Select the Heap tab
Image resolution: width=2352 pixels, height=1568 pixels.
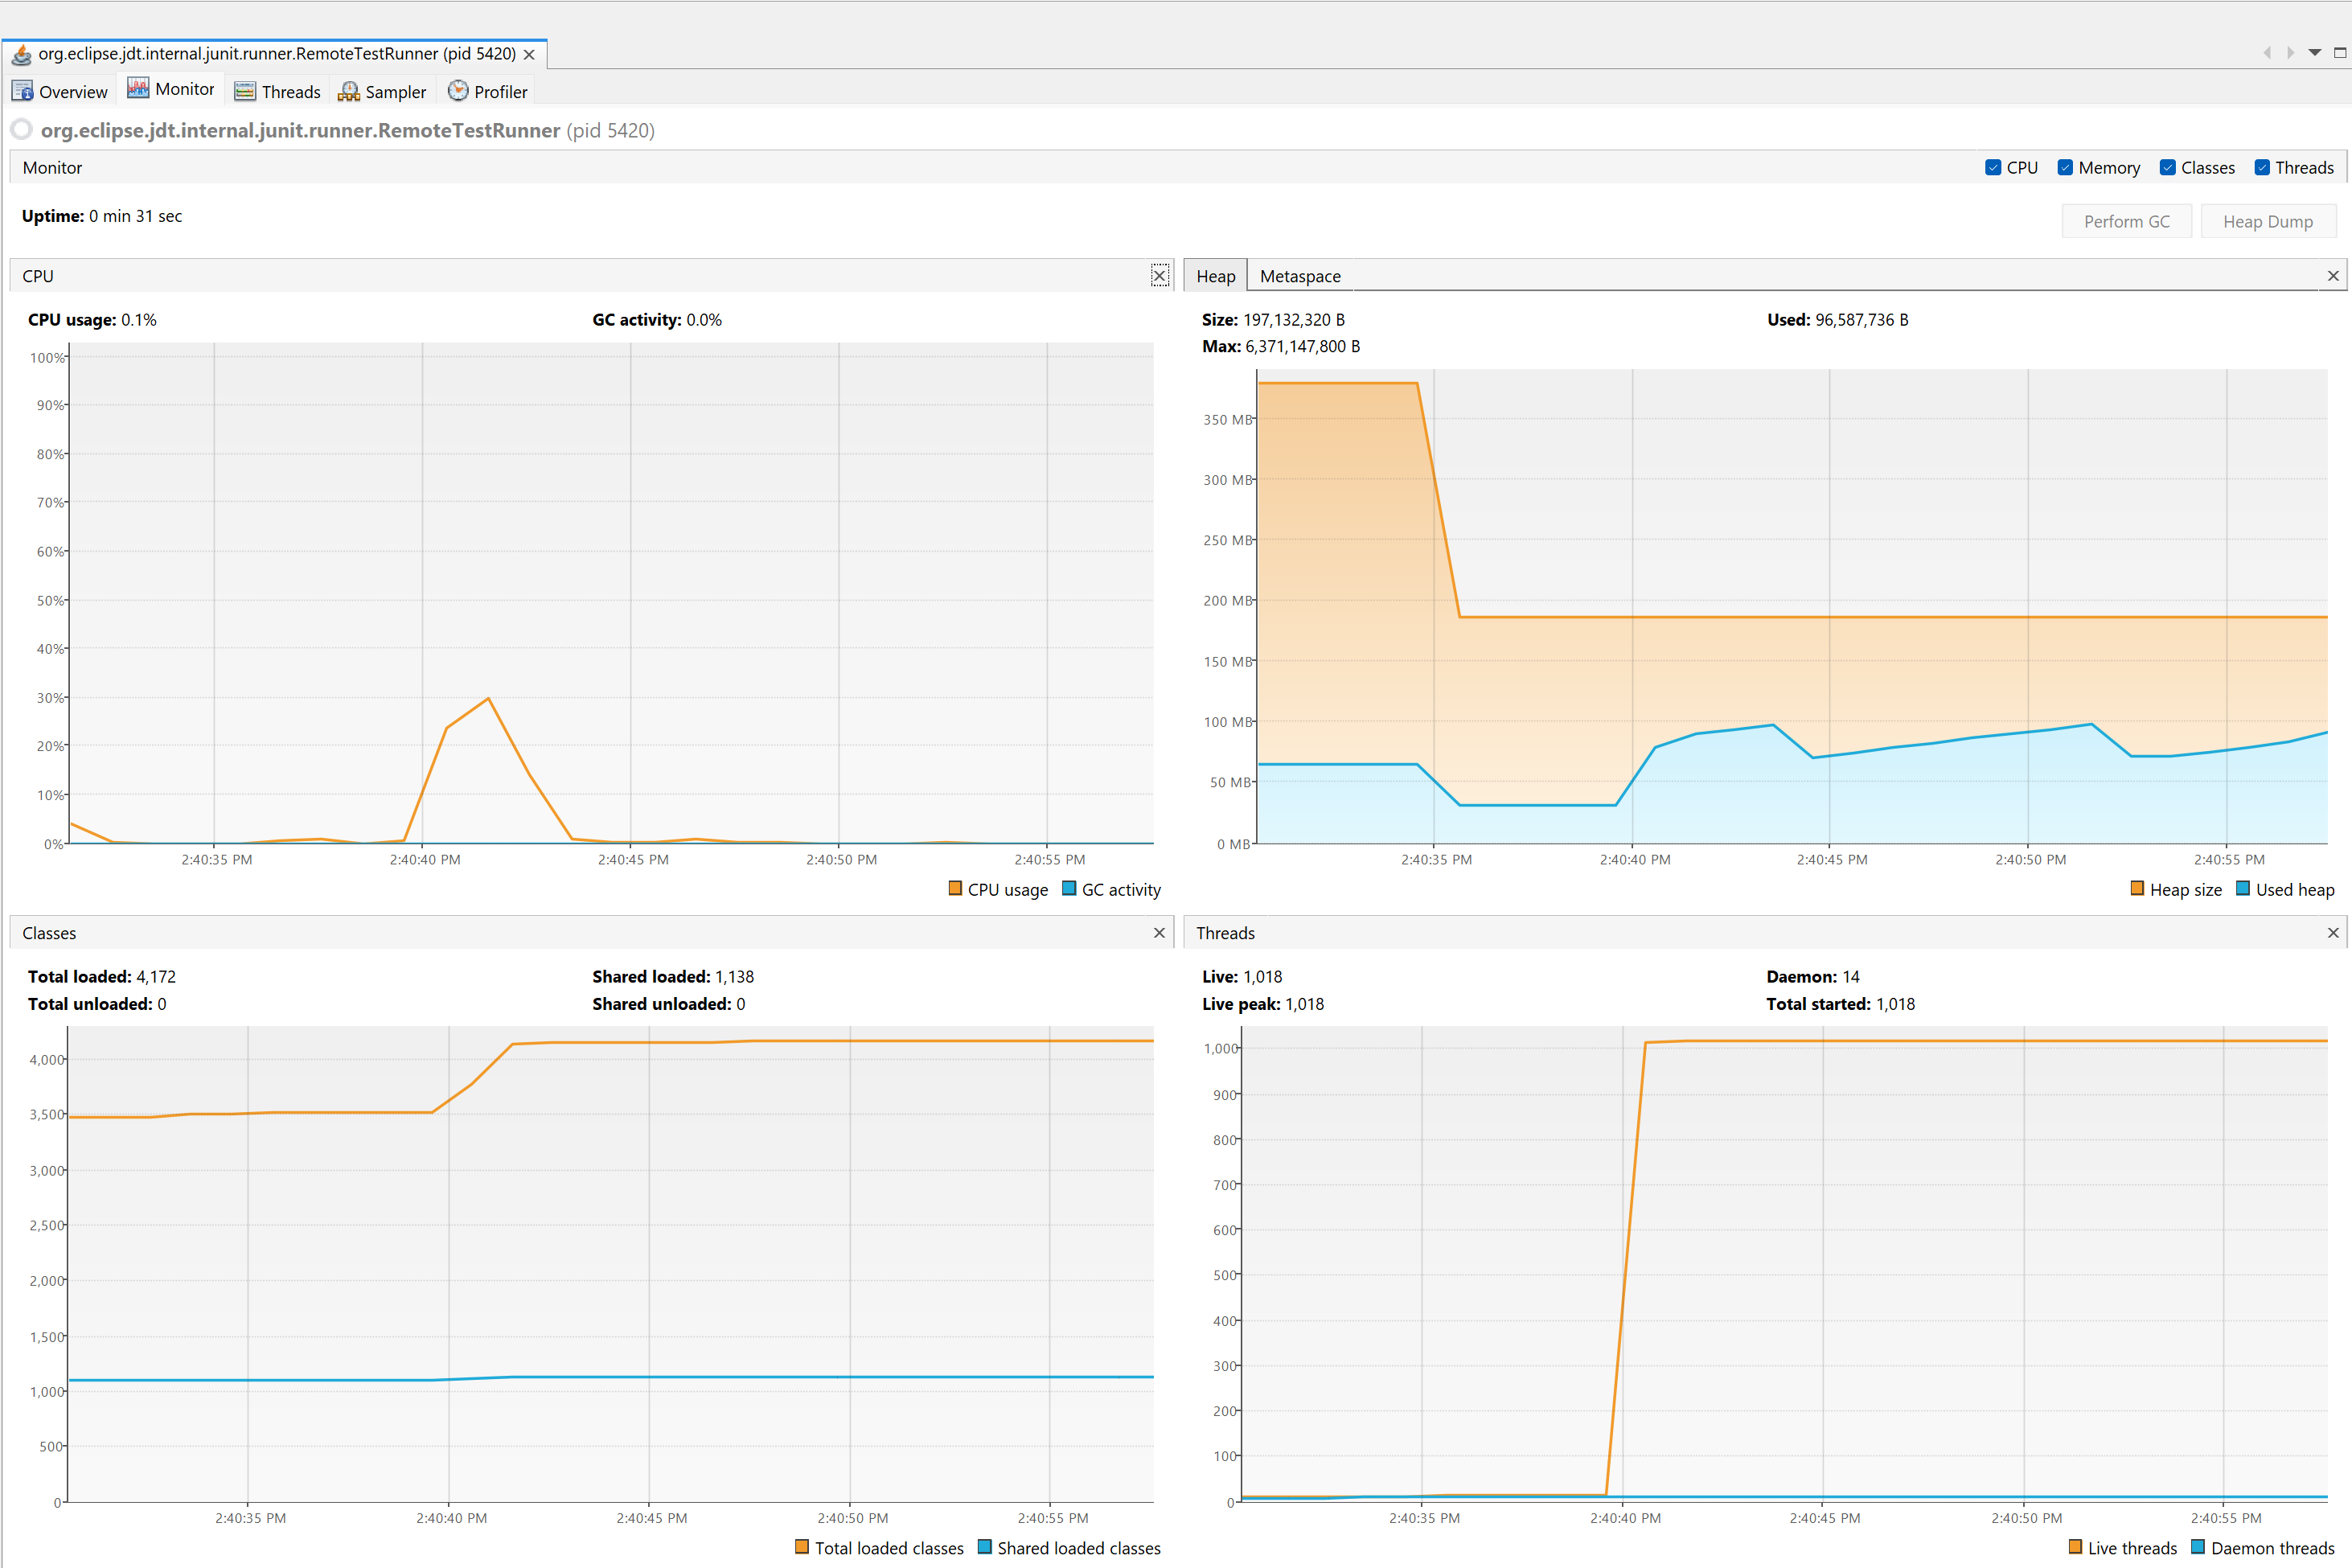(1215, 276)
